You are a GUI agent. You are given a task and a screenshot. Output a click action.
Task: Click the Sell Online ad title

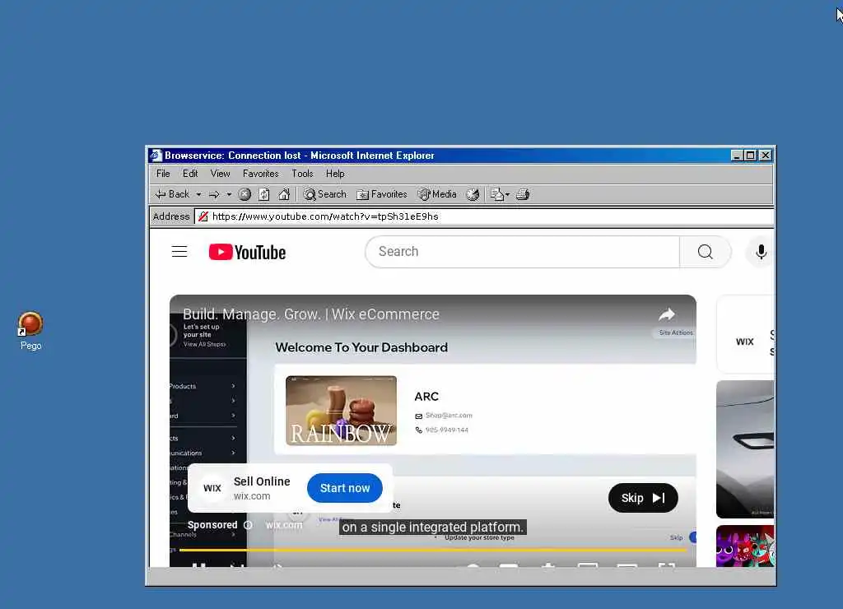click(x=262, y=481)
